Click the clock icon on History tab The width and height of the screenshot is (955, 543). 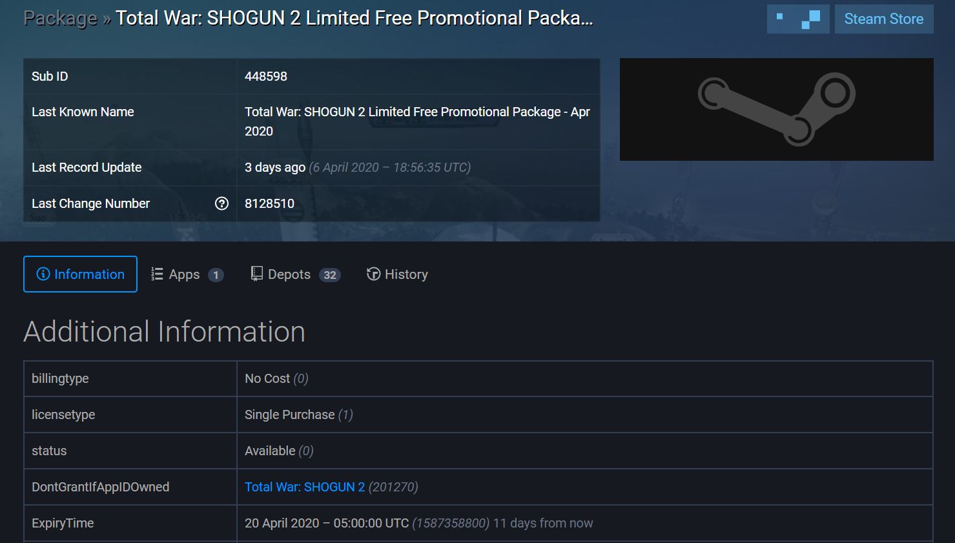(373, 274)
